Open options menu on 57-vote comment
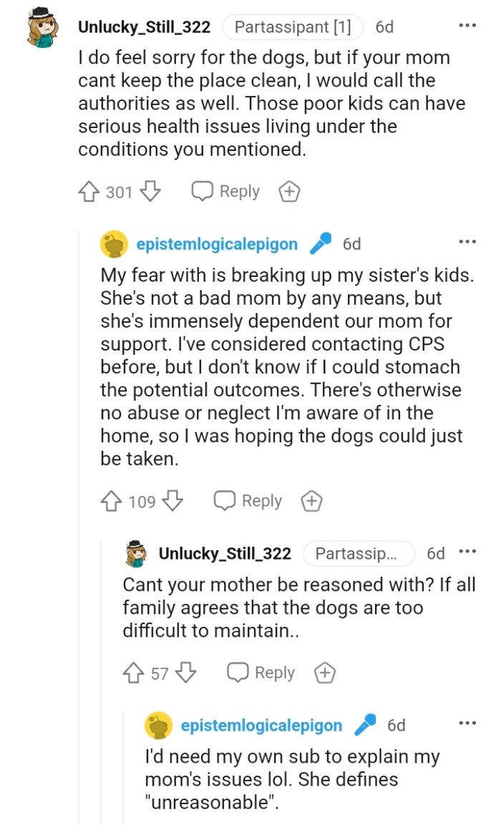 point(467,552)
